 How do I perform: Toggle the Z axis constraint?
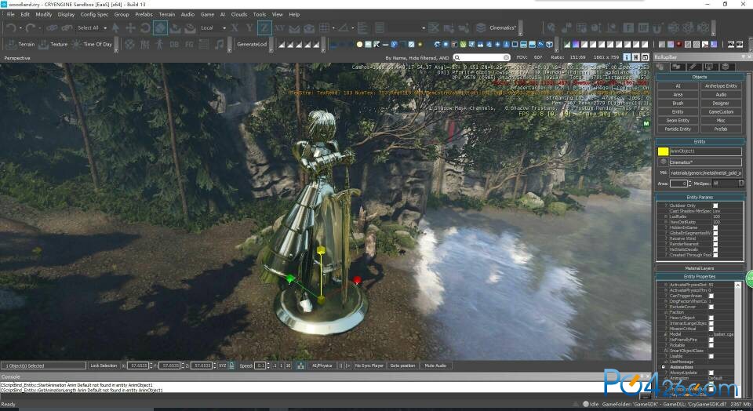(x=264, y=28)
